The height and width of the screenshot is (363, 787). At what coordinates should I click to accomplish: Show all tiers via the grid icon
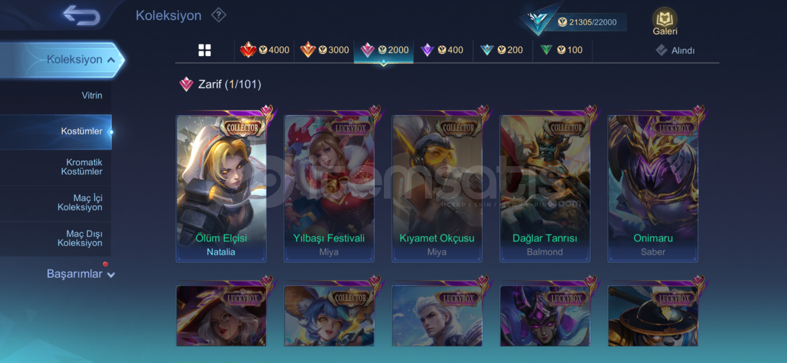pos(204,50)
